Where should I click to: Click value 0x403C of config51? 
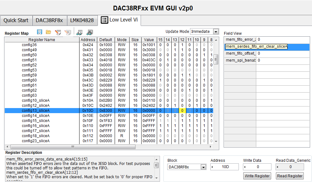click(x=149, y=60)
